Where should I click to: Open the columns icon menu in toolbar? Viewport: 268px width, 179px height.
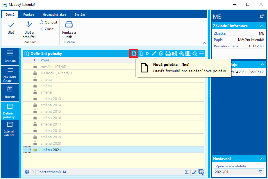[x=188, y=53]
